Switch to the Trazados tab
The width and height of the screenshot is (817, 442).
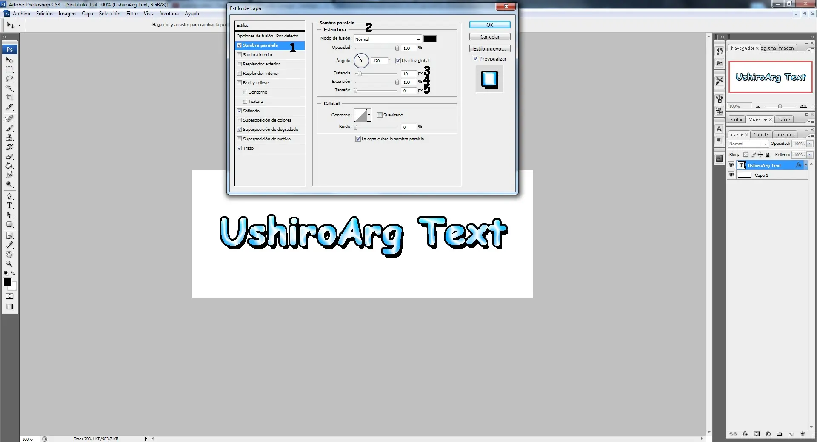tap(785, 135)
